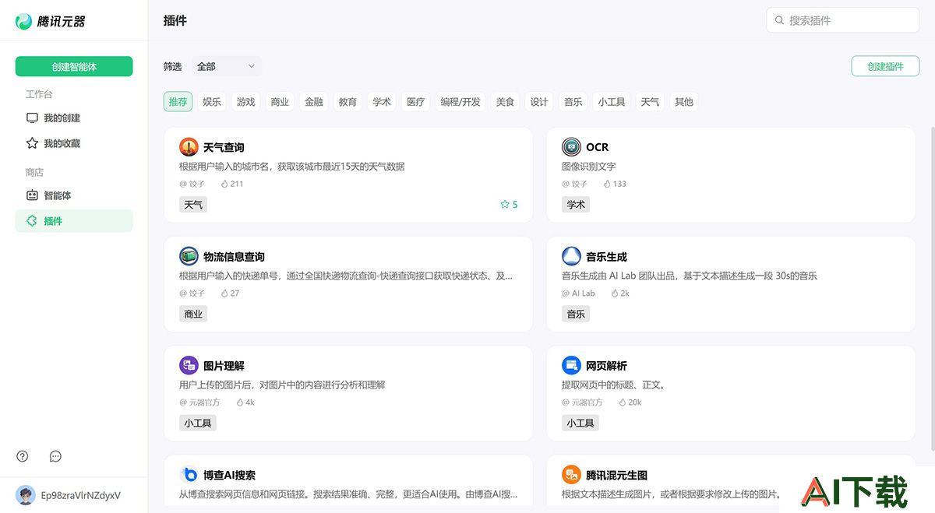Select the 博查AI搜索 plugin icon
Screen dimensions: 935x513
tap(189, 475)
